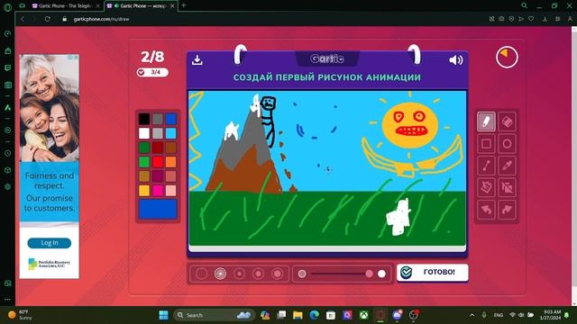Expand the system tray hidden icons arrow
Screen dimensions: 577x324
pos(472,315)
